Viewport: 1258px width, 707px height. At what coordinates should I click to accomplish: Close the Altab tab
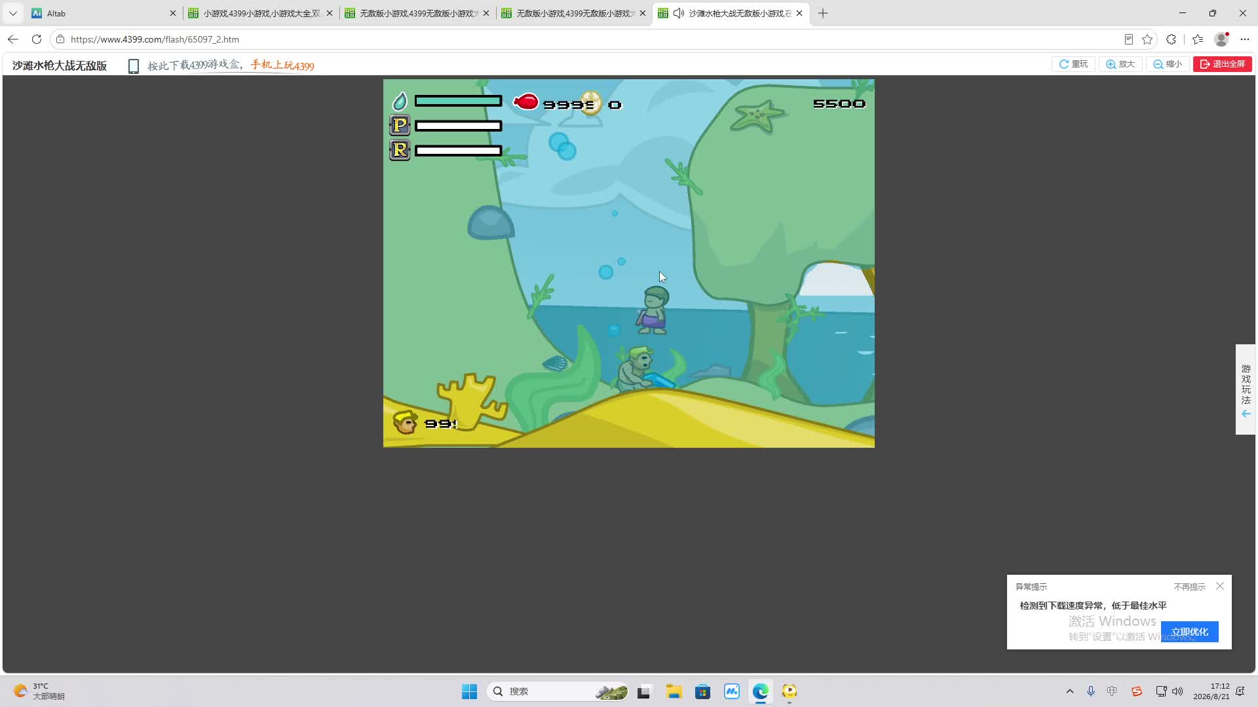point(173,13)
